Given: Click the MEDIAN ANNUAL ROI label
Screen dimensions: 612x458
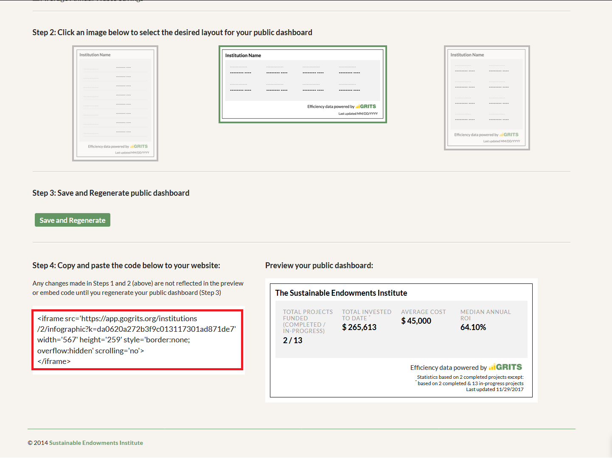Looking at the screenshot, I should click(486, 315).
